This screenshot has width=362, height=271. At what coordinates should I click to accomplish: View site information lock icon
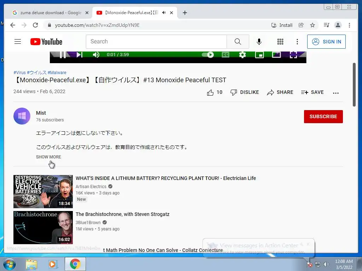pyautogui.click(x=49, y=25)
